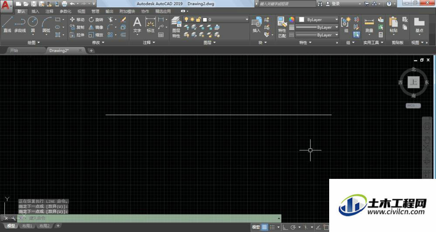This screenshot has width=436, height=232.
Task: Expand the 绘图 panel dropdown
Action: pos(34,43)
